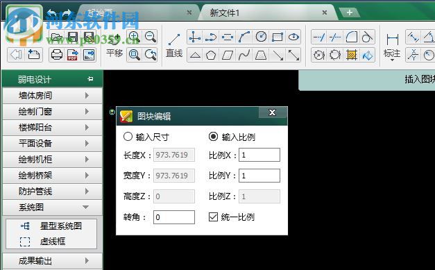Click the tangent circle tool icon
435x270 pixels.
[367, 37]
